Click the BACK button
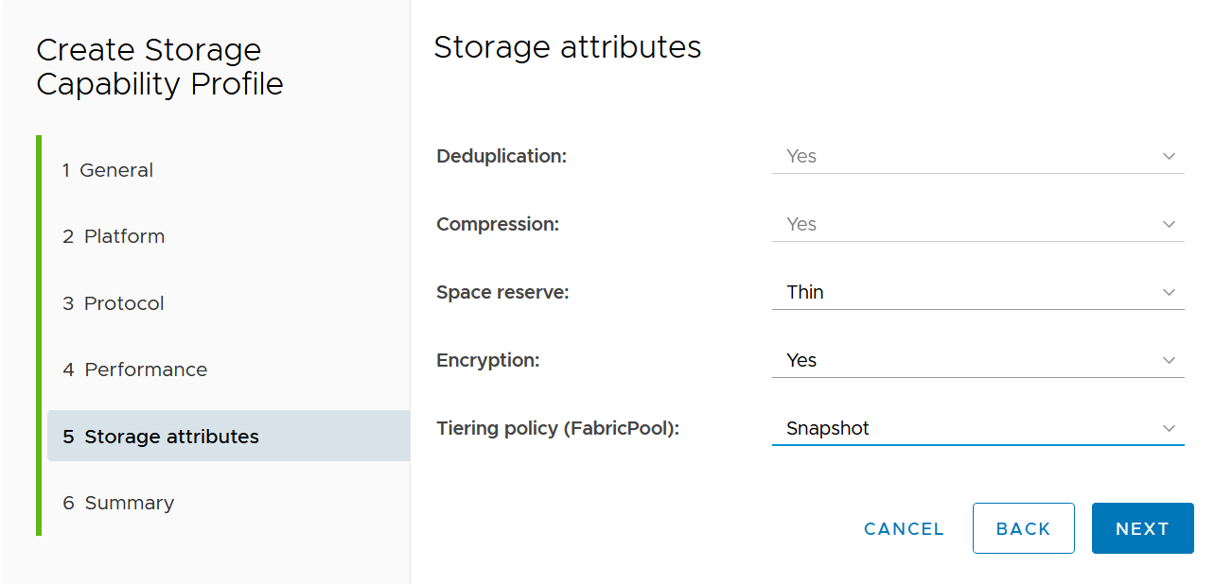Viewport: 1232px width, 584px height. (1023, 528)
